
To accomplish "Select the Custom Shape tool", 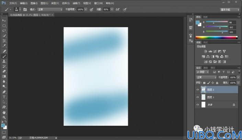I will click(x=4, y=107).
